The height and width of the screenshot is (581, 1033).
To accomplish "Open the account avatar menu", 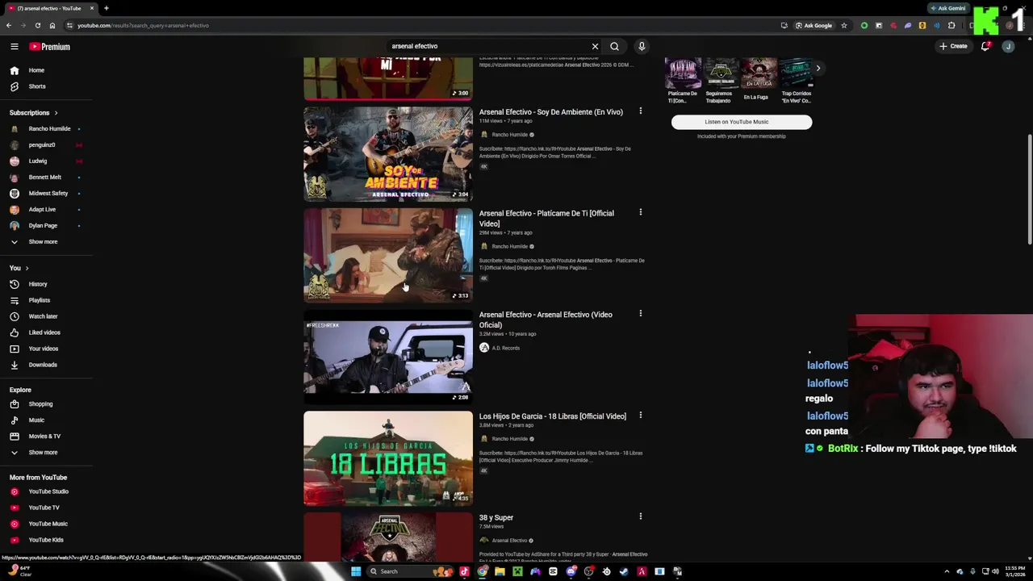I will click(1008, 46).
